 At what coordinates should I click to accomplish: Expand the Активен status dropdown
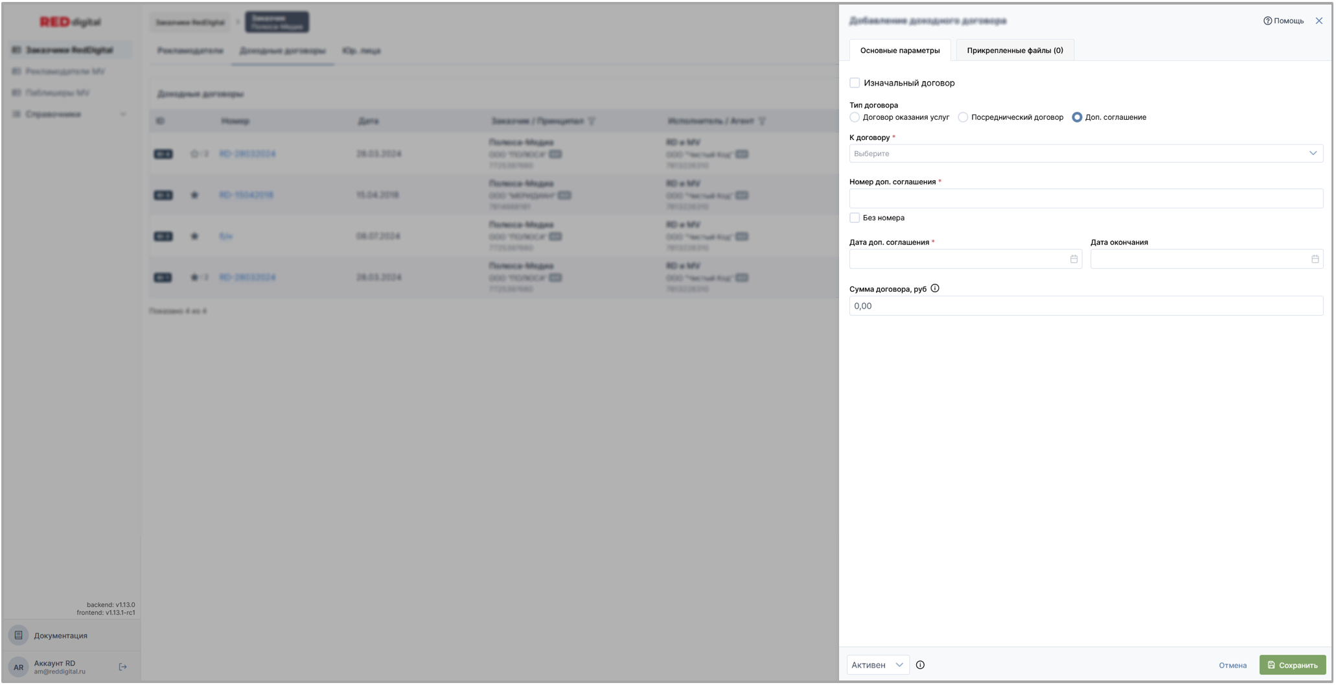877,665
